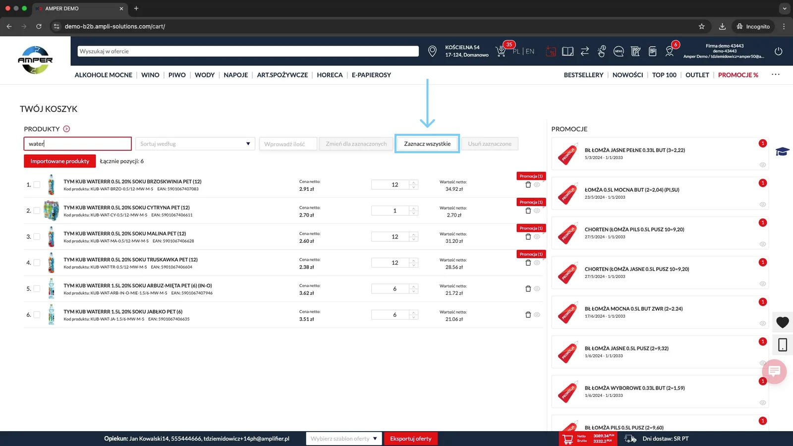The height and width of the screenshot is (446, 793).
Task: Click the Eksportuj oferty button
Action: [411, 439]
